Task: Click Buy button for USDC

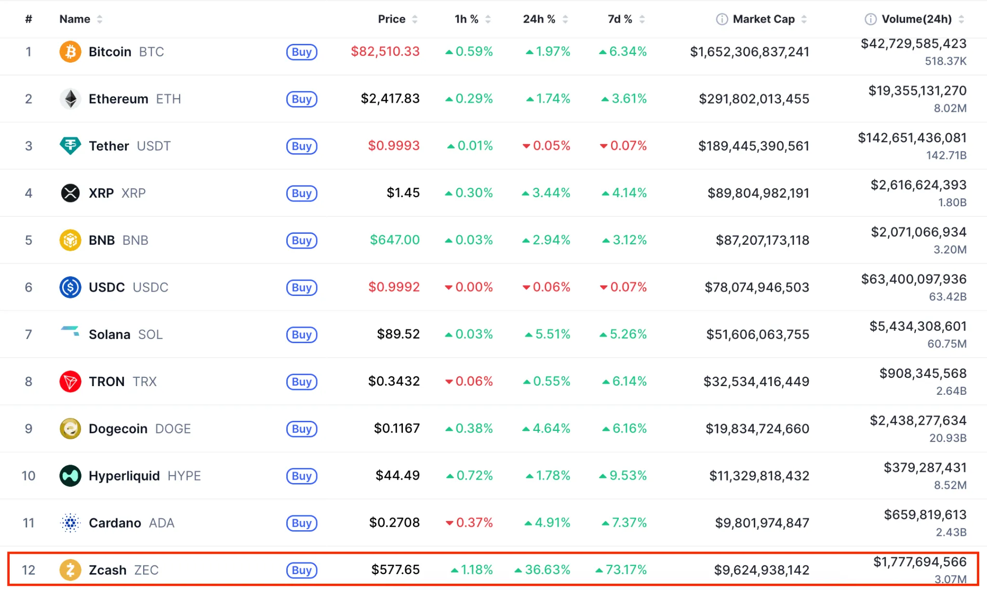Action: 302,287
